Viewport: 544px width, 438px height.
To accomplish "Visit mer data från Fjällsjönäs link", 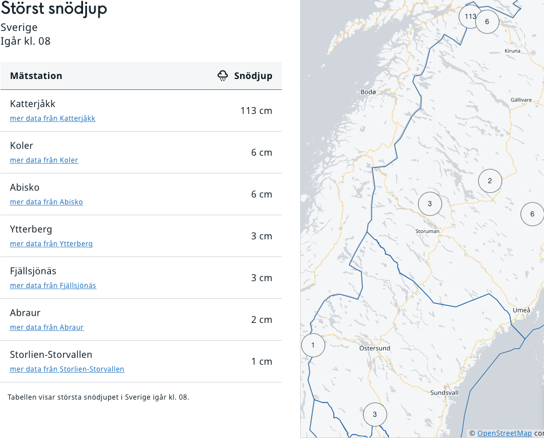I will click(53, 285).
